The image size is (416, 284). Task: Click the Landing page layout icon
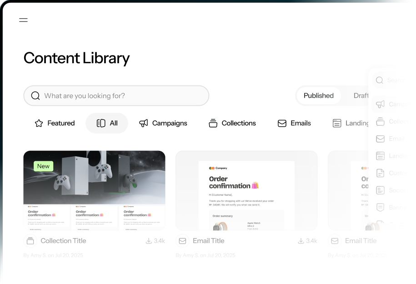[x=337, y=123]
